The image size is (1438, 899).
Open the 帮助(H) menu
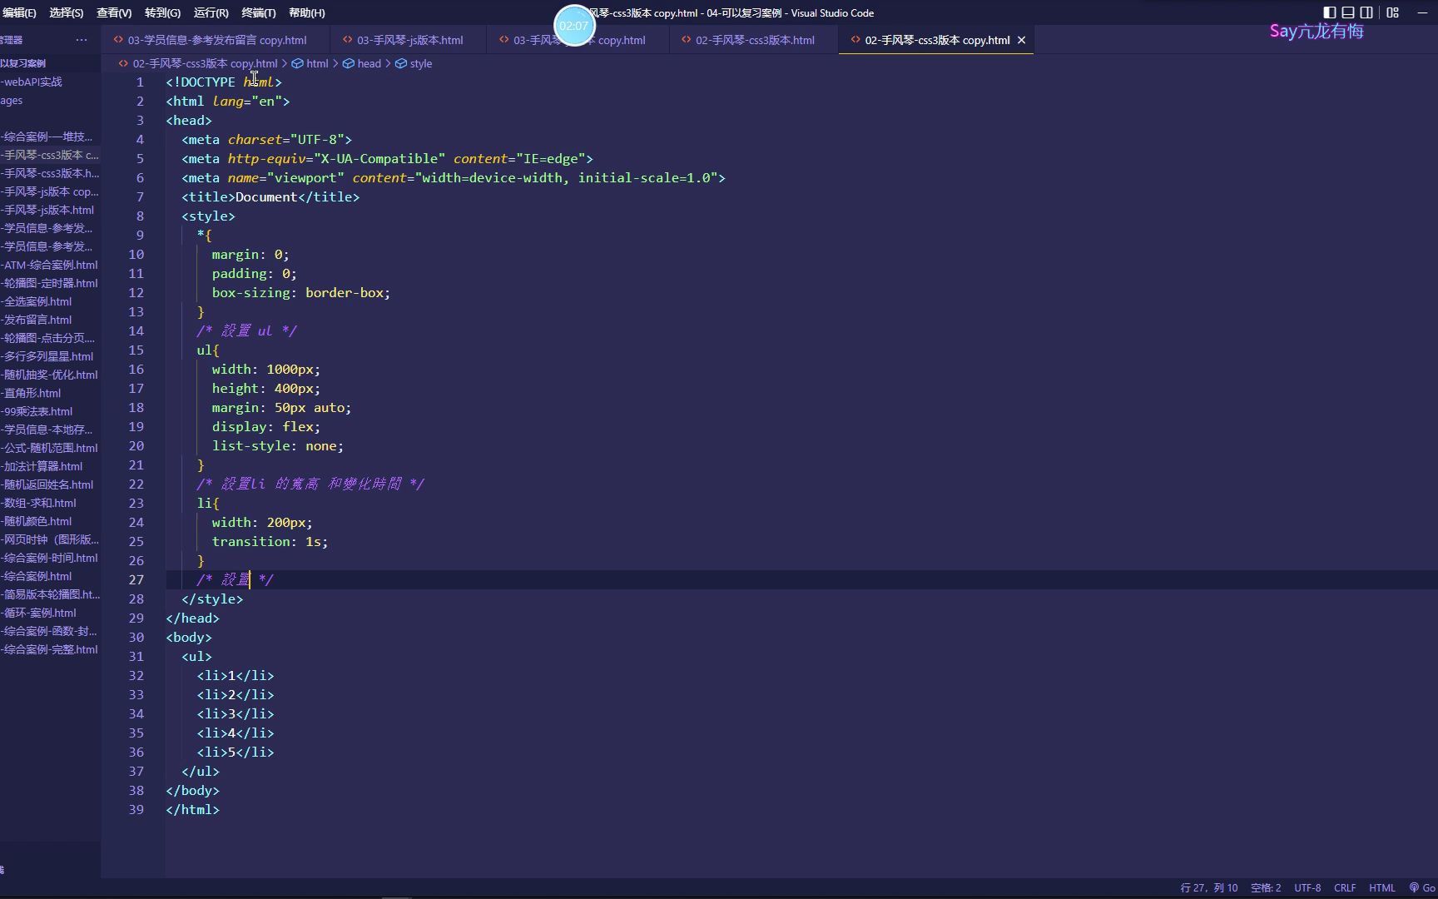click(307, 12)
